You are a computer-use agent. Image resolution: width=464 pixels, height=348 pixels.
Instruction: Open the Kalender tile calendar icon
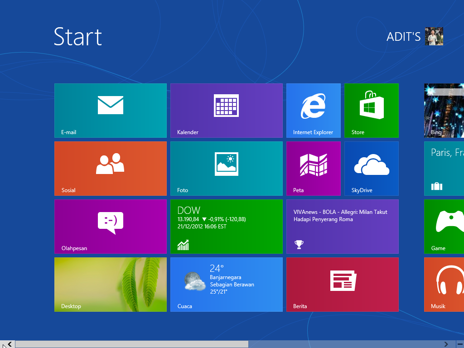click(x=227, y=106)
